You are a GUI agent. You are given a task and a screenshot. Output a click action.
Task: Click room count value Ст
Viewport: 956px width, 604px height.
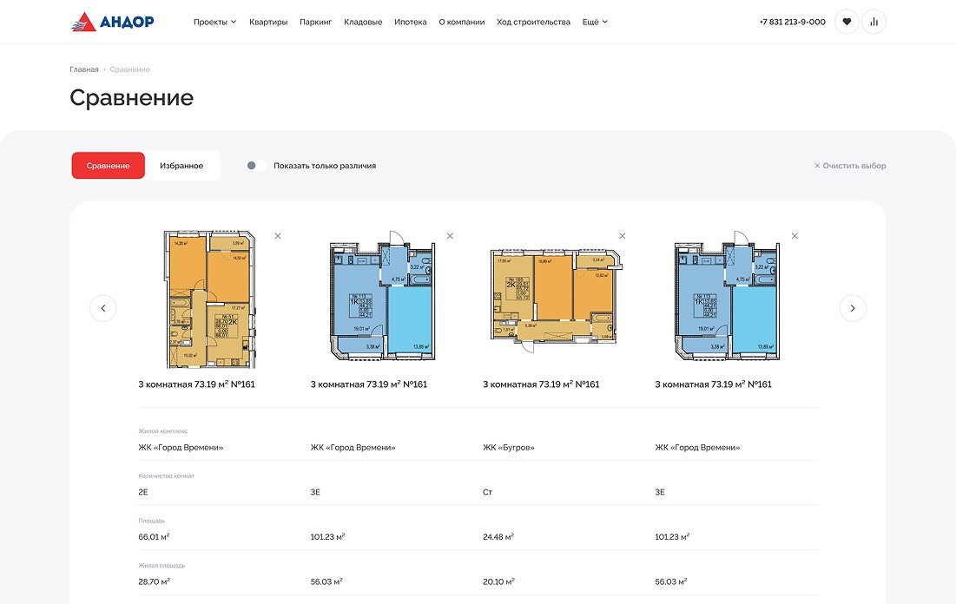pyautogui.click(x=488, y=492)
